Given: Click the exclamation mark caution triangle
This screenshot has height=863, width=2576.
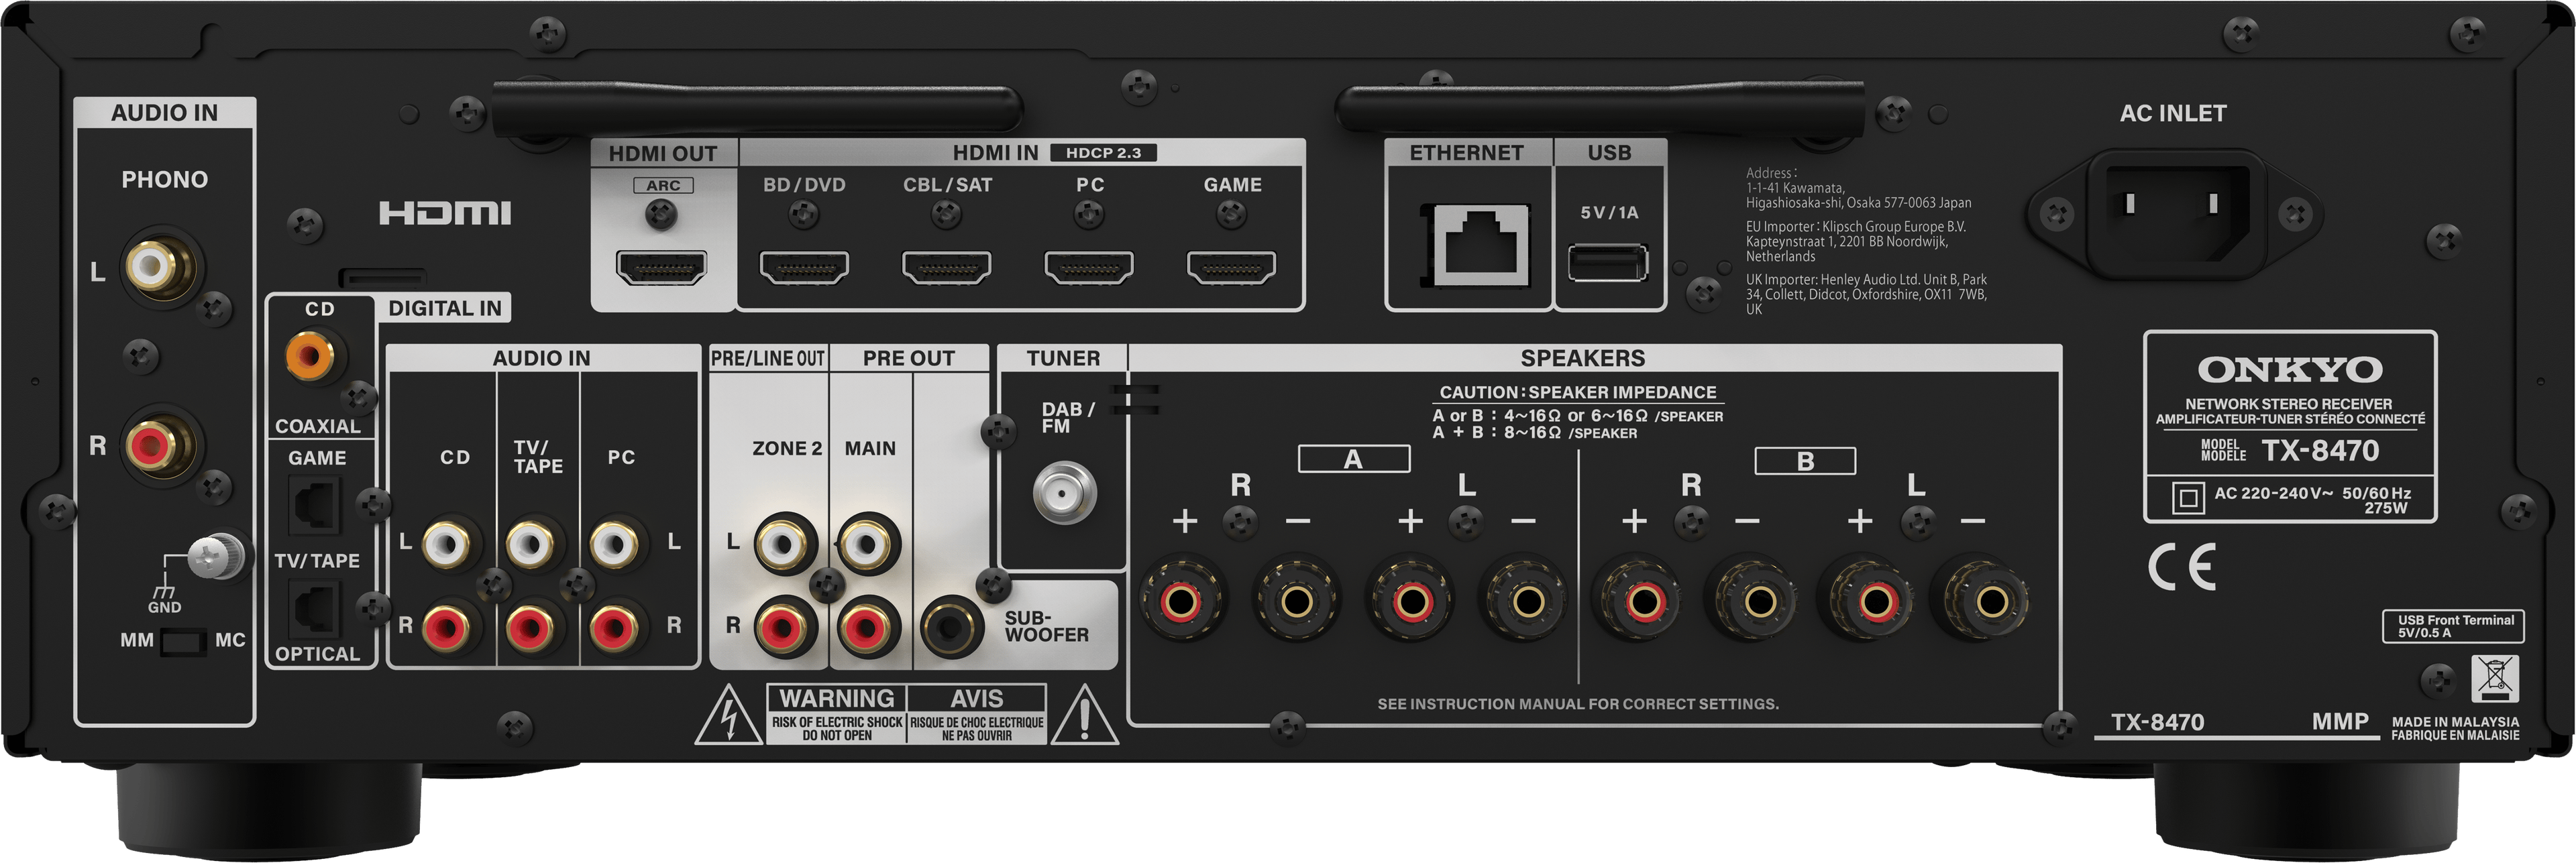Looking at the screenshot, I should coord(1084,716).
